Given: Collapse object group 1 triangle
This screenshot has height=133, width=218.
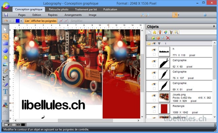Looking at the screenshot, I should point(159,43).
